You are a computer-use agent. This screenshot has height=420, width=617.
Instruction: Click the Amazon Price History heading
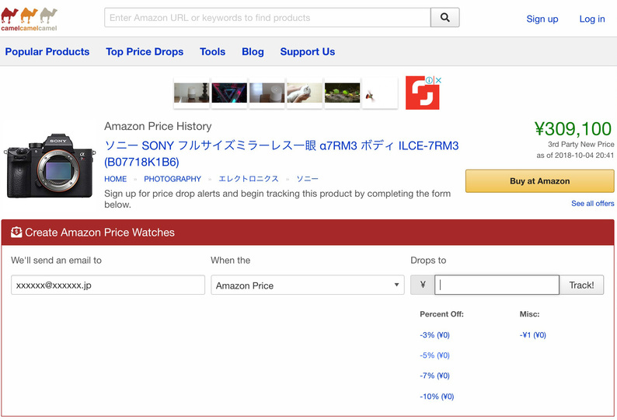coord(158,126)
